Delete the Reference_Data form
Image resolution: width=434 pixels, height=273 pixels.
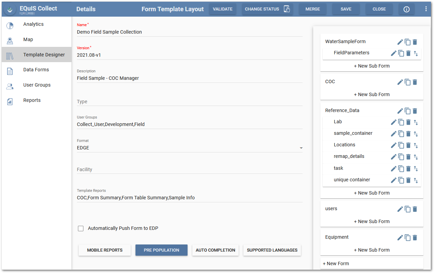[x=415, y=111]
